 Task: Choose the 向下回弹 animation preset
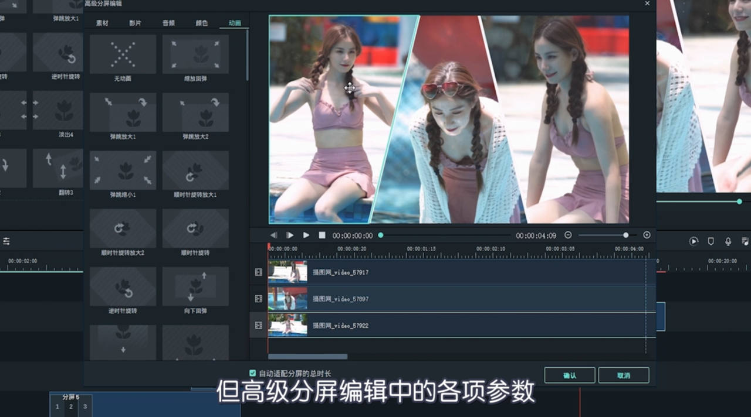click(195, 286)
